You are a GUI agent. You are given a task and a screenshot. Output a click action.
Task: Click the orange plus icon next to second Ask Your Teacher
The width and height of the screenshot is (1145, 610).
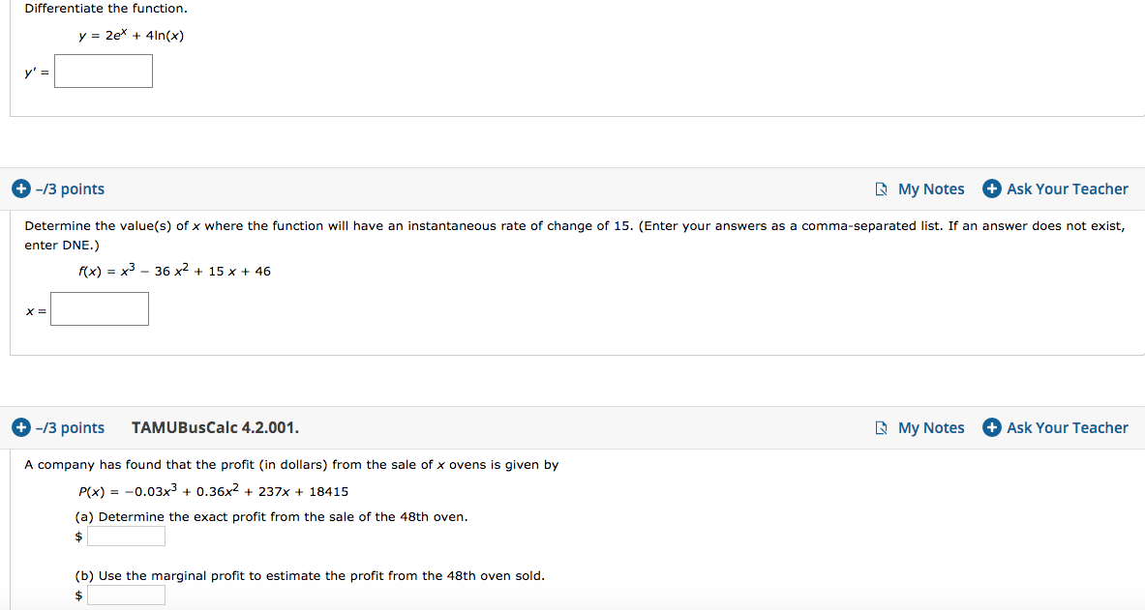point(991,427)
